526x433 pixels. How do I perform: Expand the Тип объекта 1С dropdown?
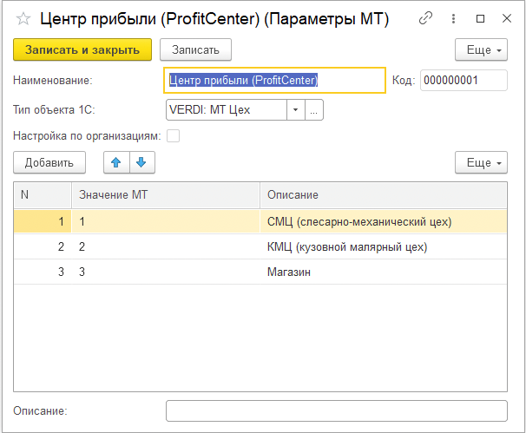[x=295, y=109]
